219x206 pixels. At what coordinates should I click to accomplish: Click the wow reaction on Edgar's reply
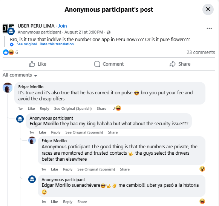pyautogui.click(x=202, y=169)
